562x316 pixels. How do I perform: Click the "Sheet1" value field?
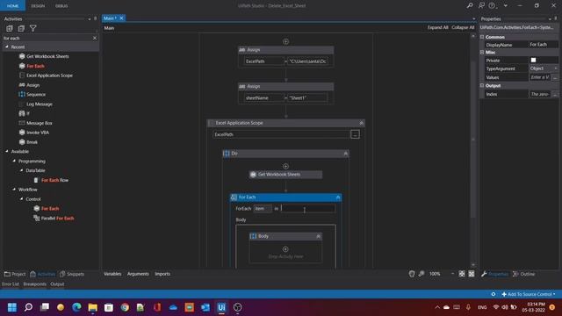(307, 97)
